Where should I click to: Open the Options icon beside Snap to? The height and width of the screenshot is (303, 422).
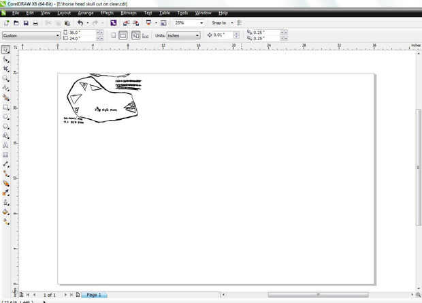point(240,23)
